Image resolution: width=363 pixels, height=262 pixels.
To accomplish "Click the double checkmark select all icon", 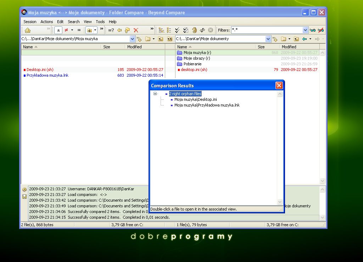I will point(177,30).
